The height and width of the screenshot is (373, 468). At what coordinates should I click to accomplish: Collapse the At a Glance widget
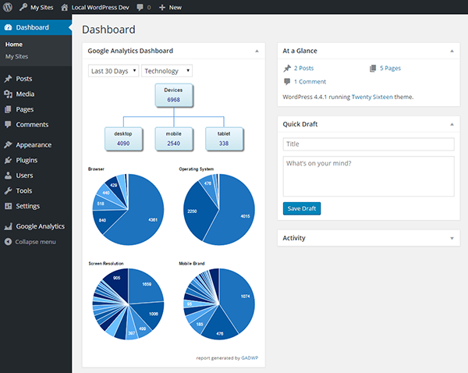tap(451, 51)
